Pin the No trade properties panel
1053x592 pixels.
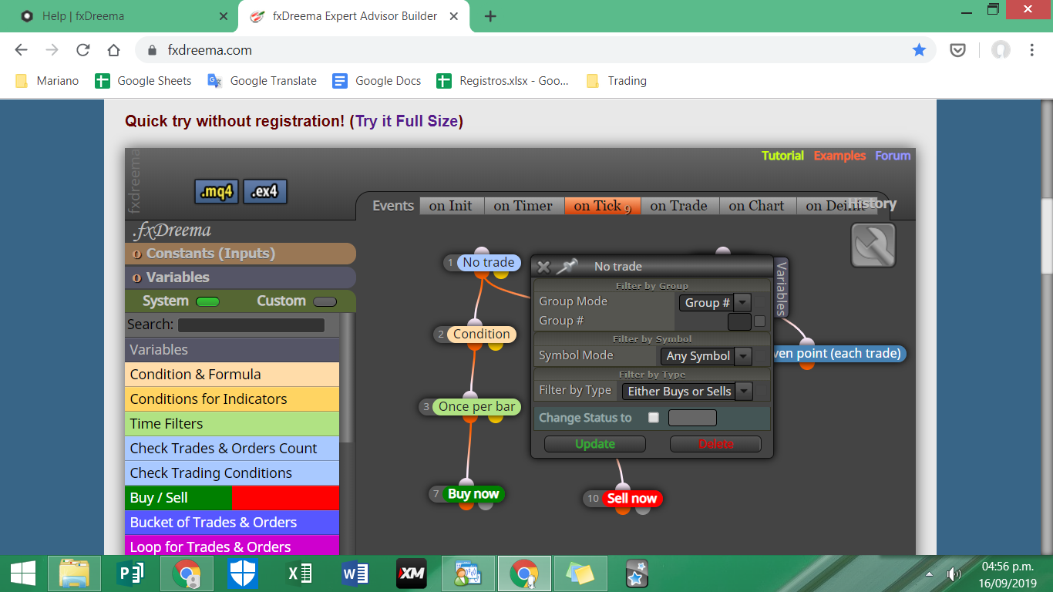click(x=567, y=266)
